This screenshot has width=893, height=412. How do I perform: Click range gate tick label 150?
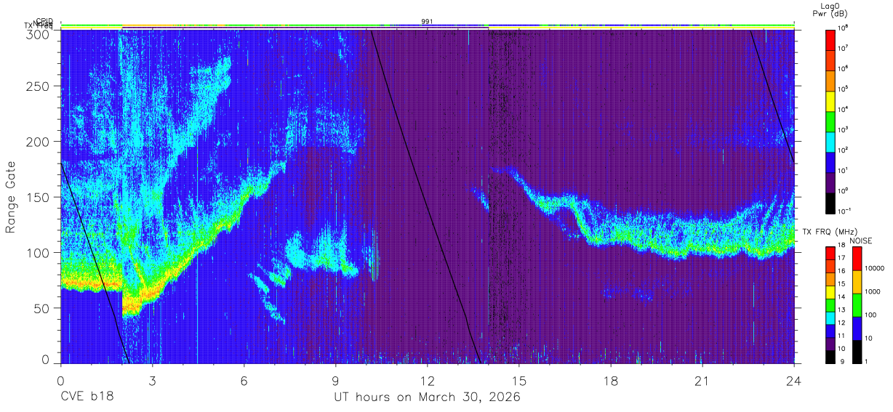pyautogui.click(x=38, y=197)
